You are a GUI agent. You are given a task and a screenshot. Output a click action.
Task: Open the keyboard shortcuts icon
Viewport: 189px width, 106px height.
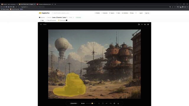(145, 24)
